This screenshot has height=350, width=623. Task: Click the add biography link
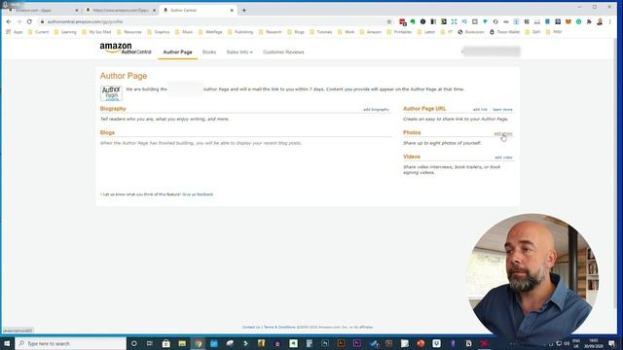376,110
